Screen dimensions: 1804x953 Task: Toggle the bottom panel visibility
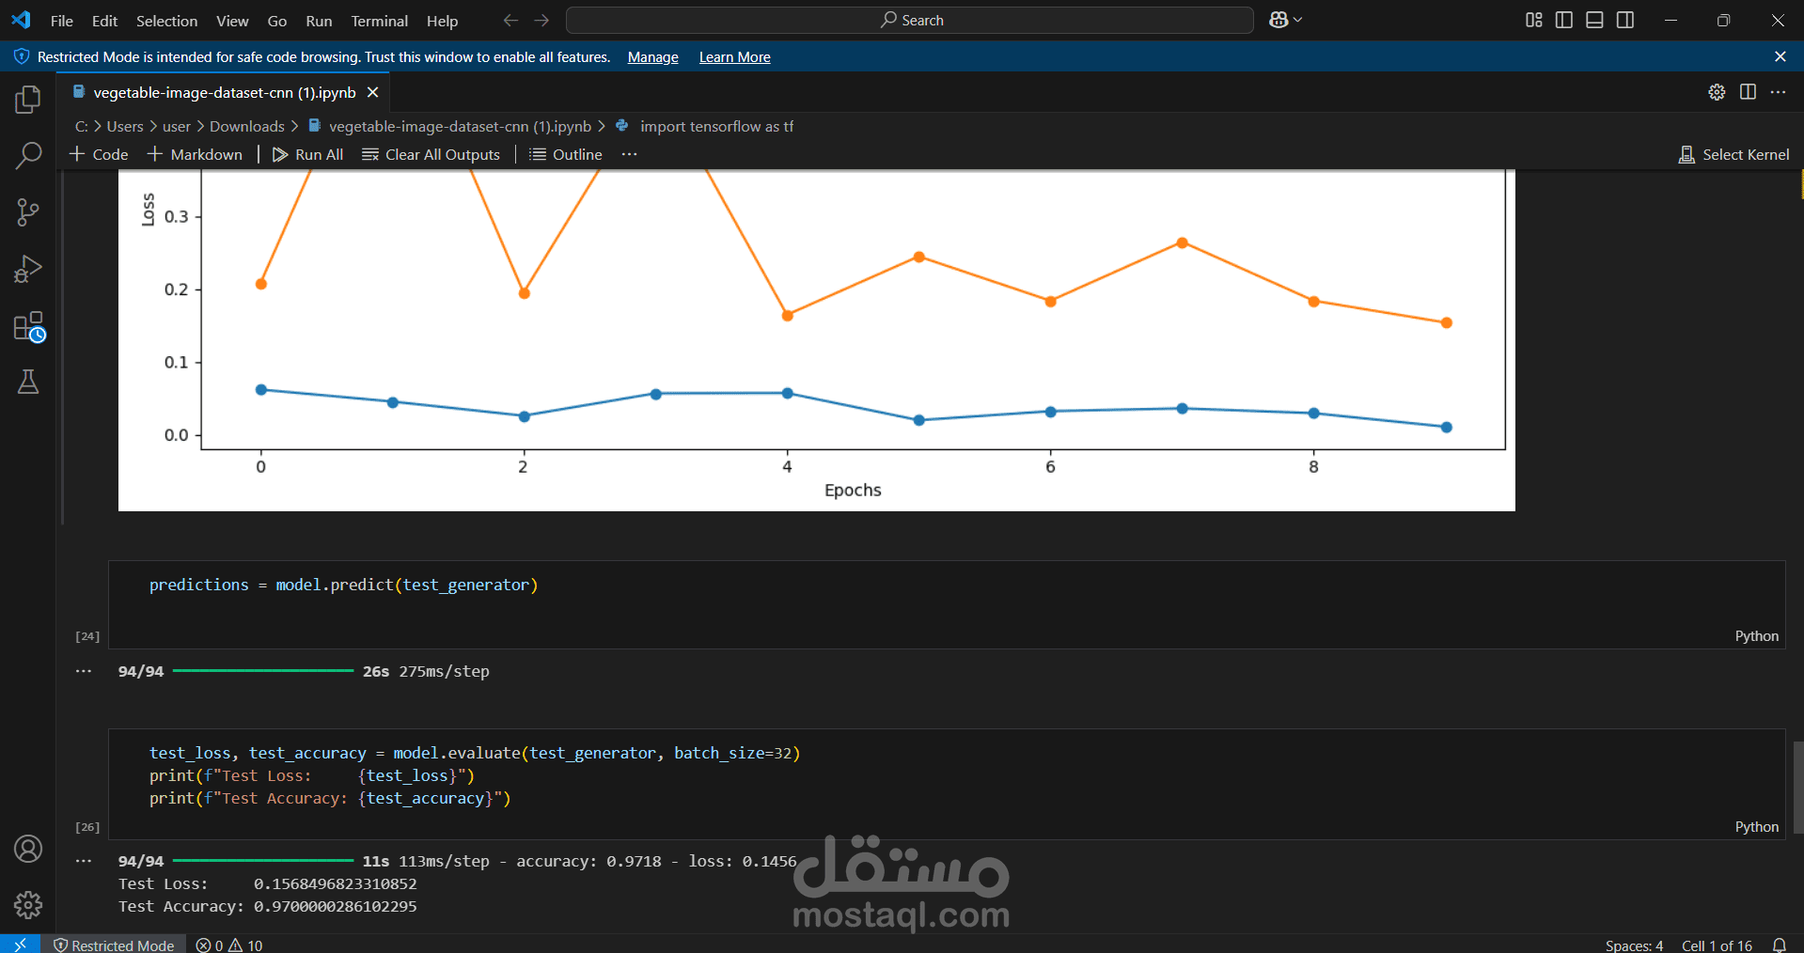(1594, 20)
